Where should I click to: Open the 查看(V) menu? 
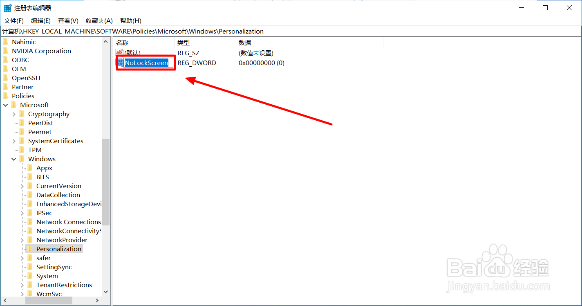click(68, 20)
